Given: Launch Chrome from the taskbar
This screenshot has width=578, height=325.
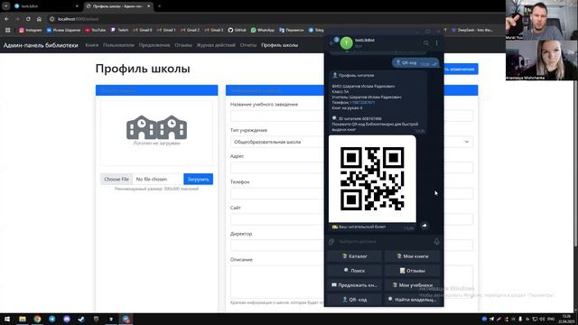Looking at the screenshot, I should (x=37, y=319).
